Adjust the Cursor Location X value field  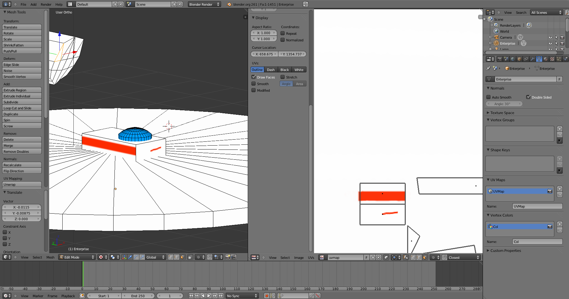click(x=264, y=54)
